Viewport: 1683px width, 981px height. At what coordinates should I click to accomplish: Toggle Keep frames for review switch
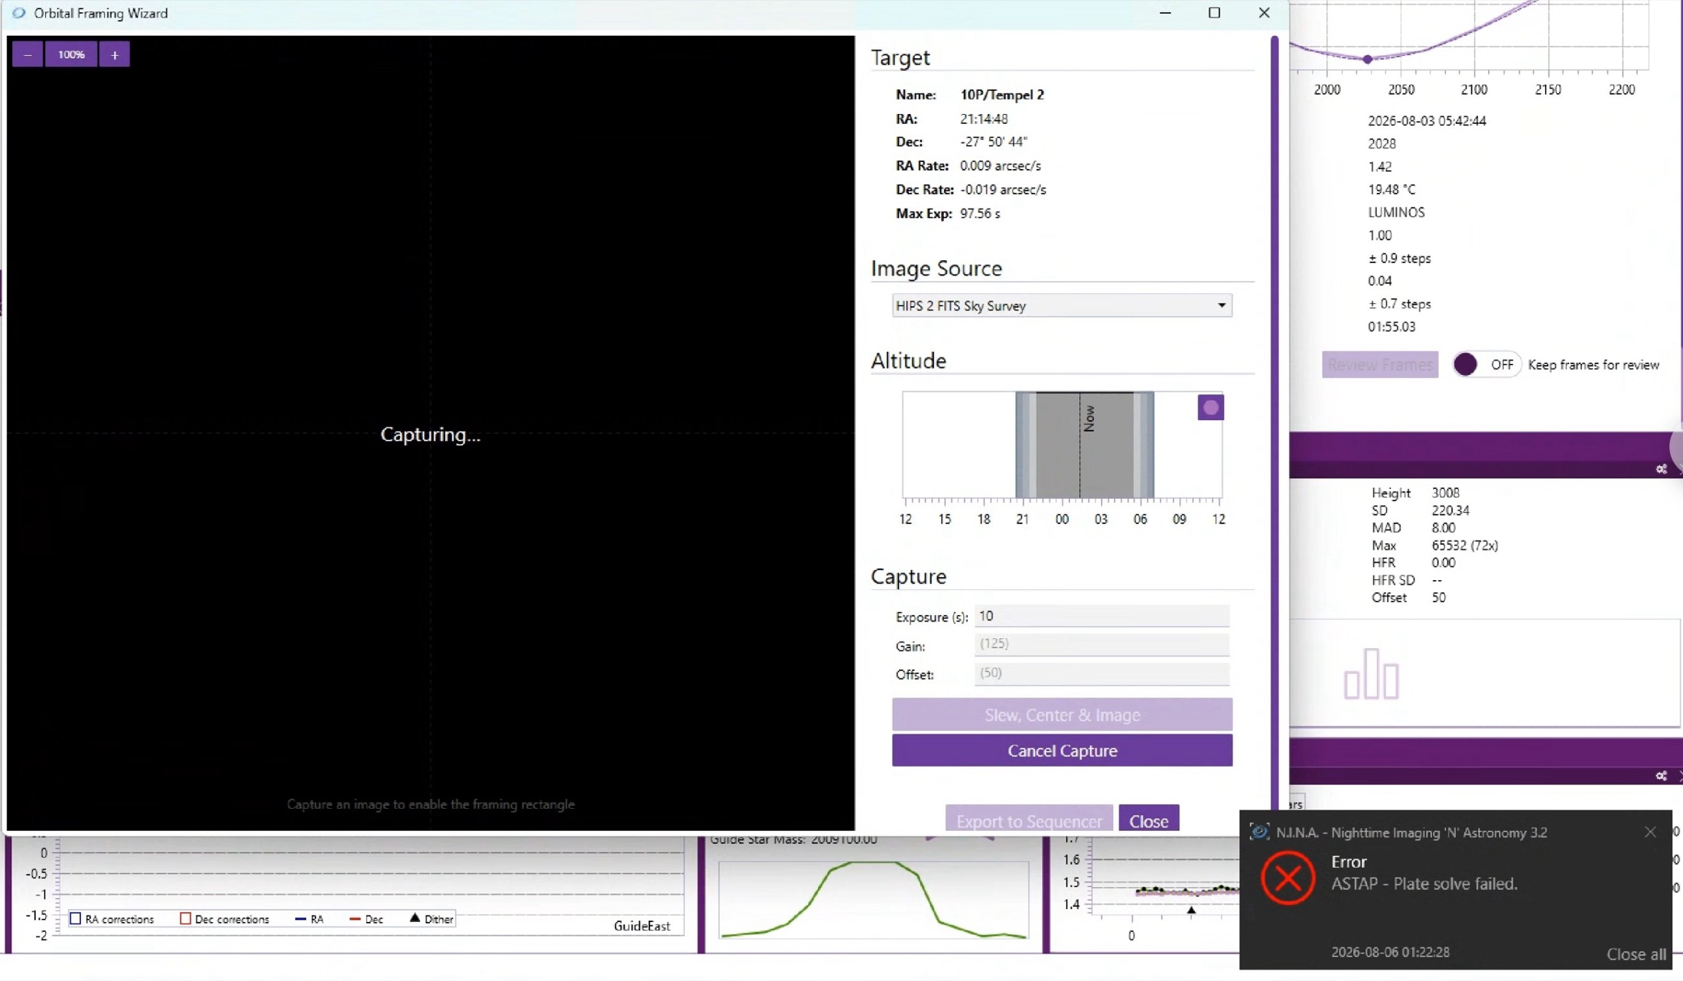pos(1486,365)
